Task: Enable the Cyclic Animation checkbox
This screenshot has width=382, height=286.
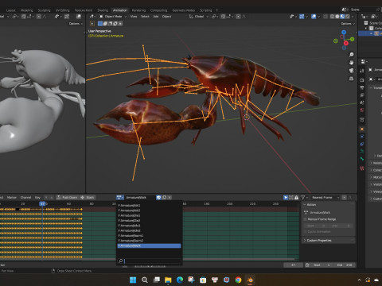Action: 306,232
